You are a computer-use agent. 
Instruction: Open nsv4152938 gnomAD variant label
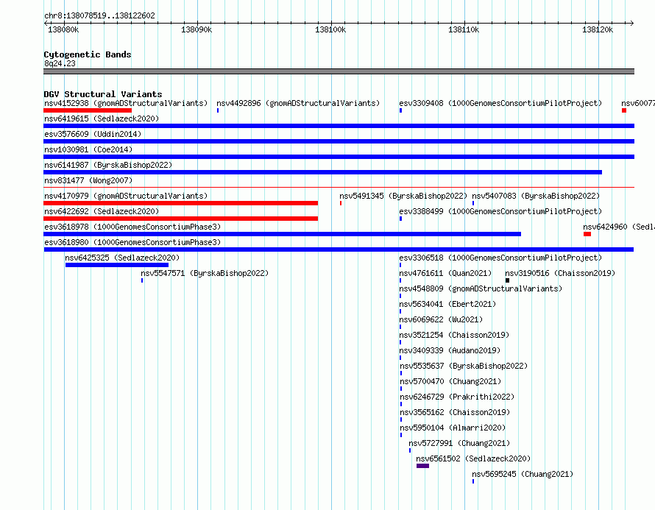coord(126,103)
